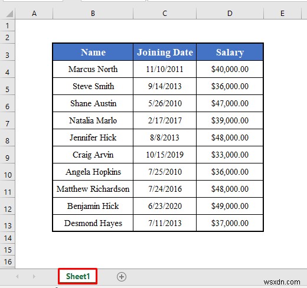
Task: Select cell containing Desmond Hayes
Action: point(93,223)
